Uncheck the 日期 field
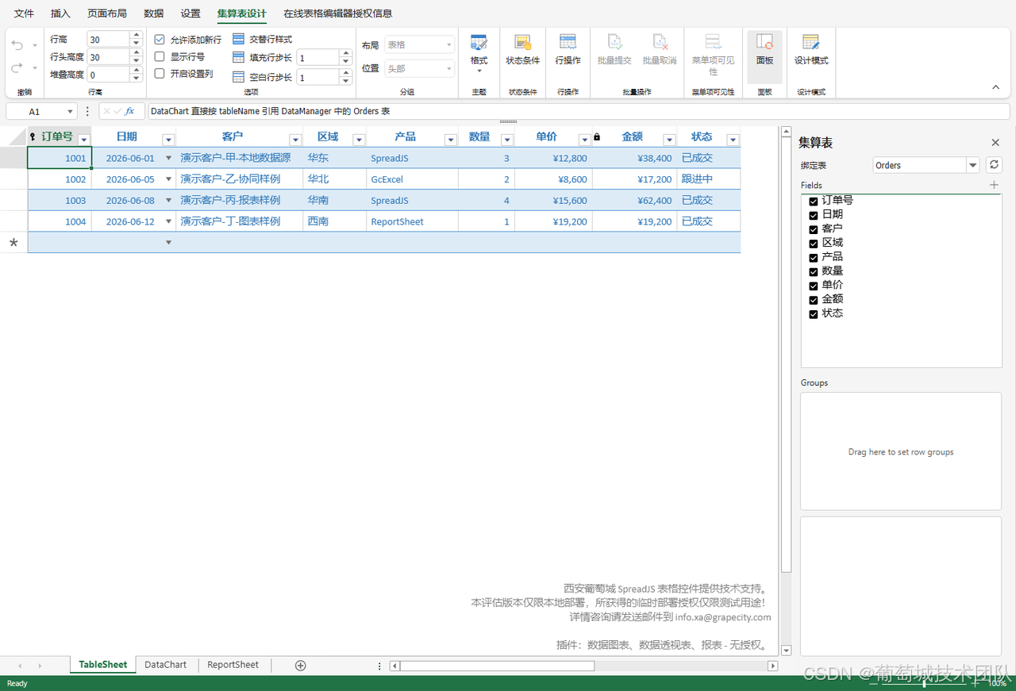Viewport: 1016px width, 691px height. [x=814, y=215]
